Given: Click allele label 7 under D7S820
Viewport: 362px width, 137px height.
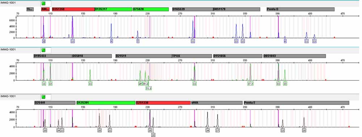Looking at the screenshot, I should tap(138, 41).
